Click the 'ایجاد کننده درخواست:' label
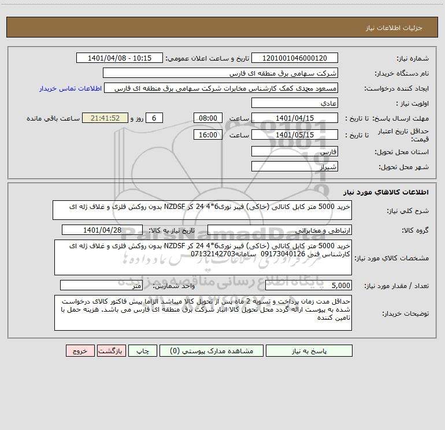445x430 pixels. 396,89
